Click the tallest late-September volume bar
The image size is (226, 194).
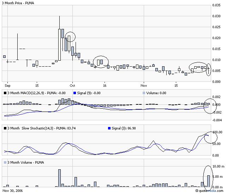coord(59,178)
